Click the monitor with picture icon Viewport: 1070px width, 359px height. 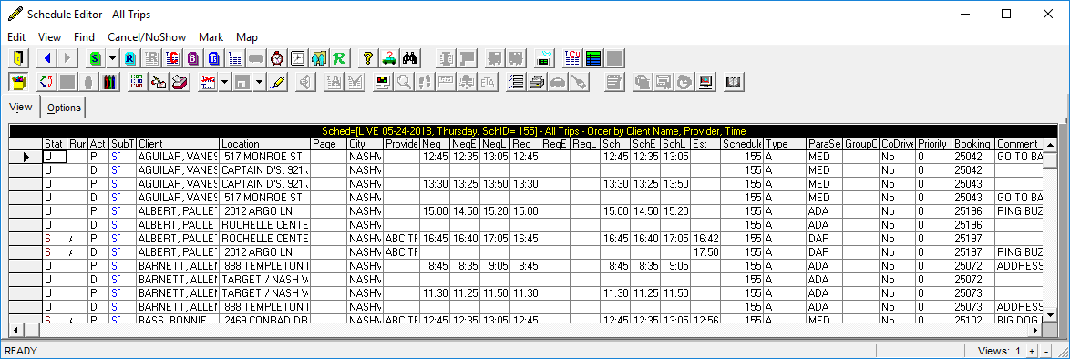(705, 82)
